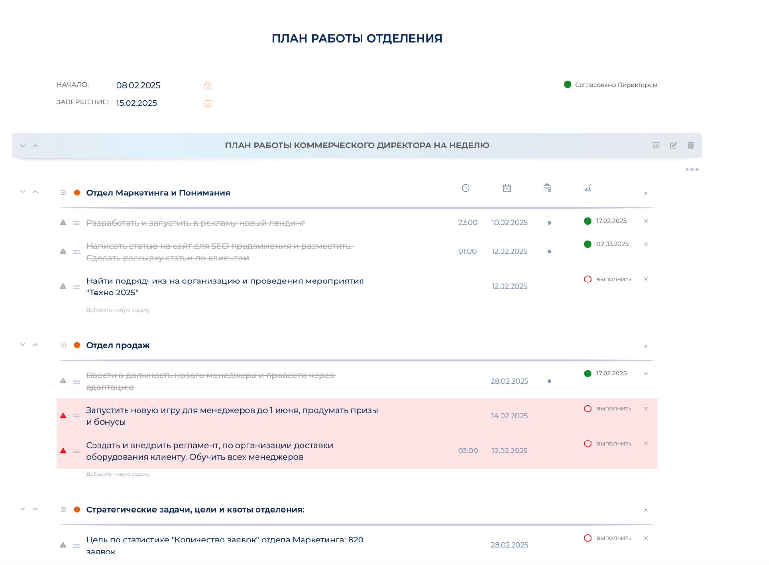Click 'Добавить новую задачу' under Отдел Маркетинга
Viewport: 769px width, 565px height.
(x=117, y=310)
